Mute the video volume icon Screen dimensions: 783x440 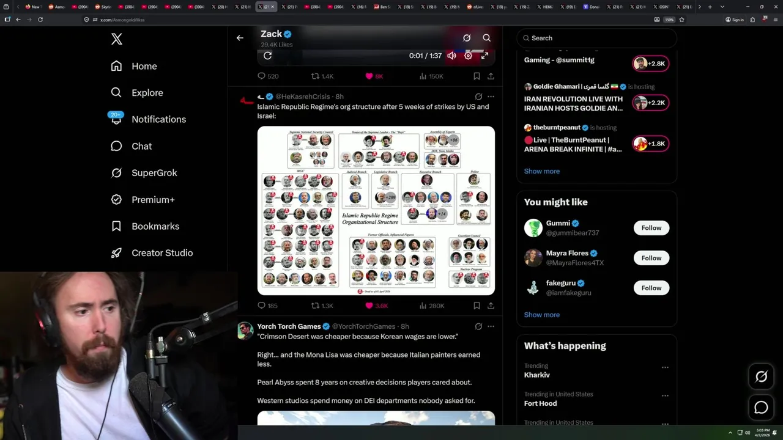tap(451, 56)
